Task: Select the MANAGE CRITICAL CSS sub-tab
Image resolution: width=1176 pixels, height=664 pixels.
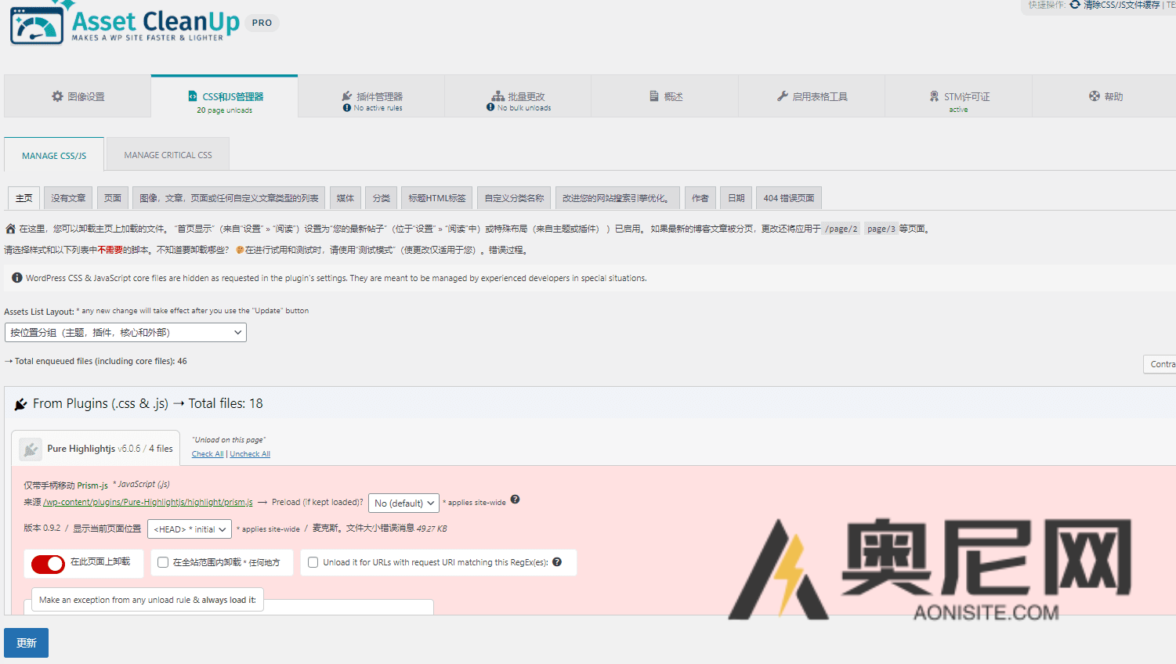Action: pyautogui.click(x=168, y=155)
